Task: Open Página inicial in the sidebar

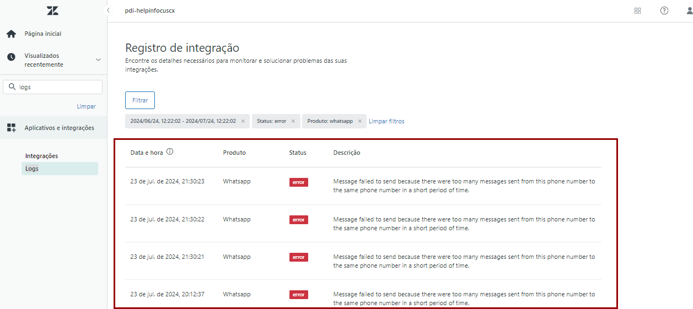Action: [x=43, y=34]
